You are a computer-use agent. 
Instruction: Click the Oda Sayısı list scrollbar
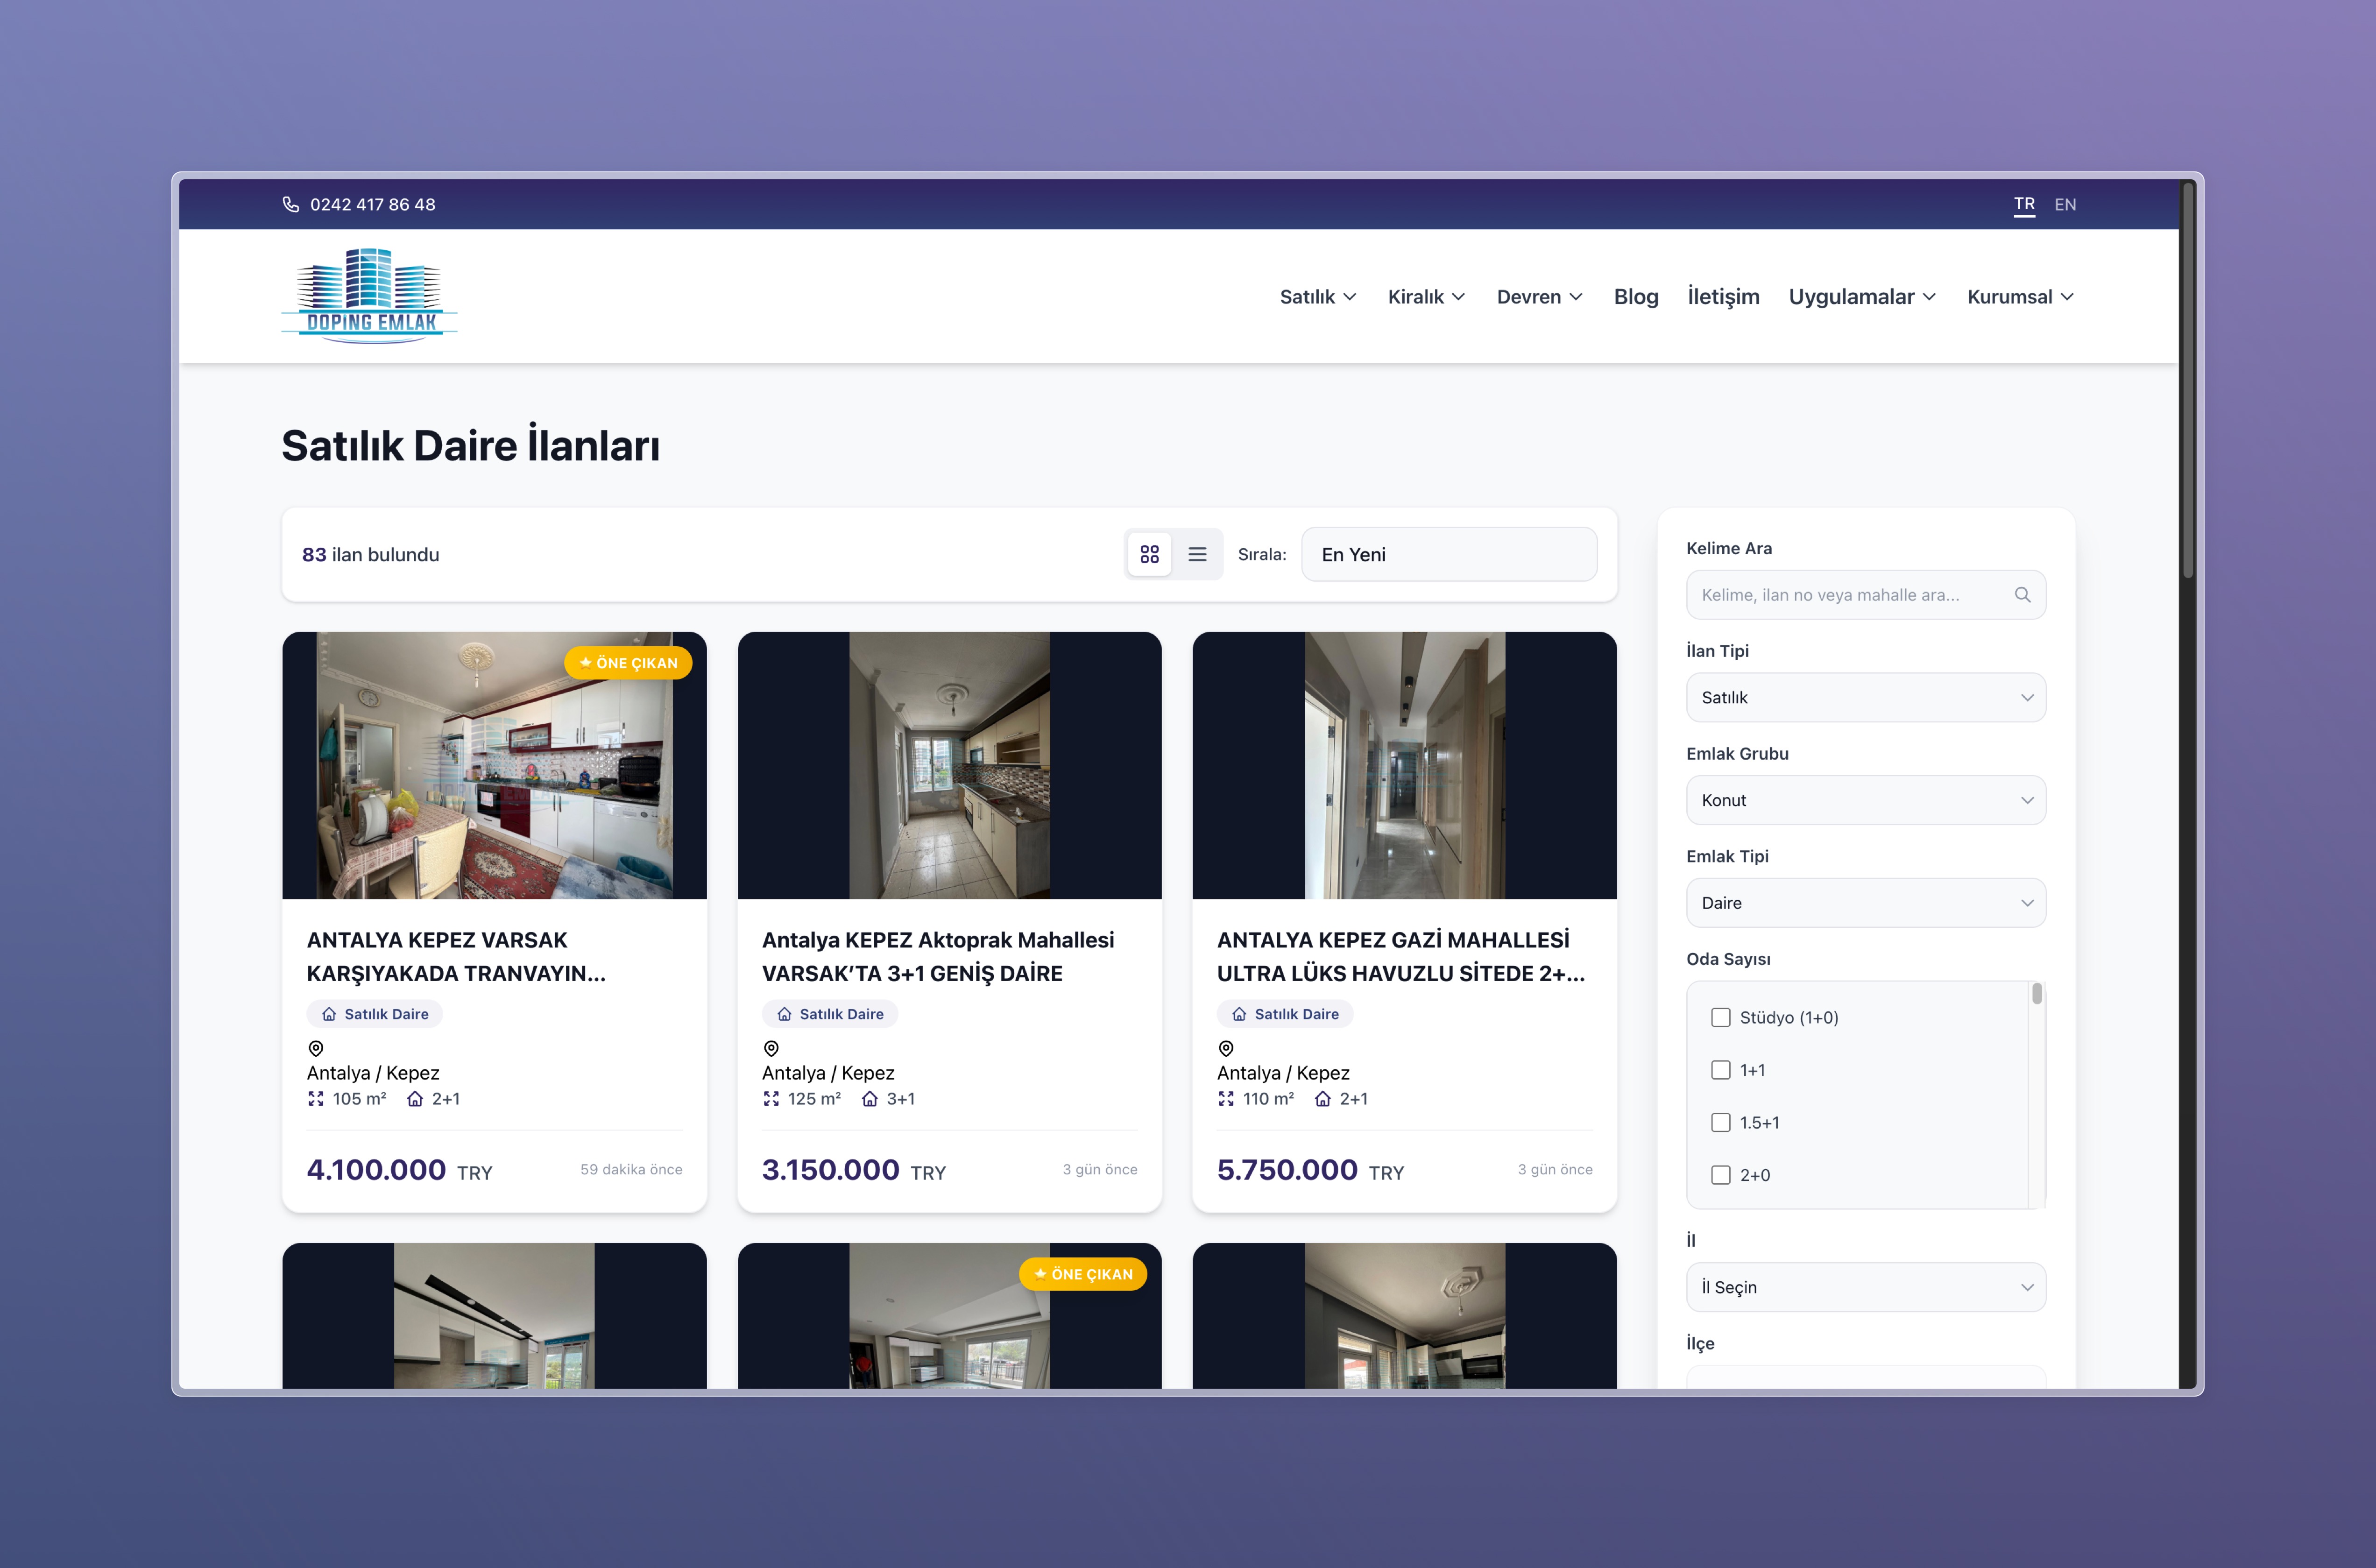point(2036,994)
